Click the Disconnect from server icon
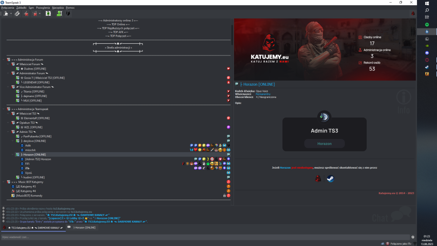 pyautogui.click(x=26, y=14)
